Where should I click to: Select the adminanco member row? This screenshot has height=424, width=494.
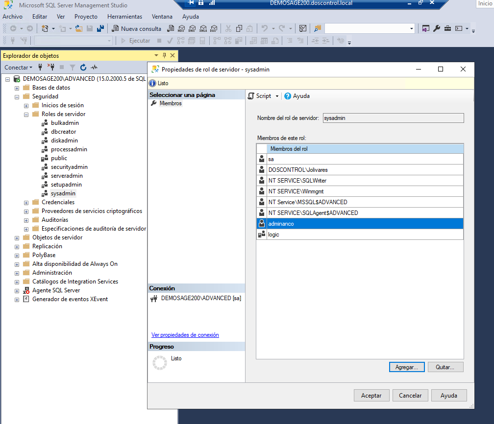pos(360,223)
